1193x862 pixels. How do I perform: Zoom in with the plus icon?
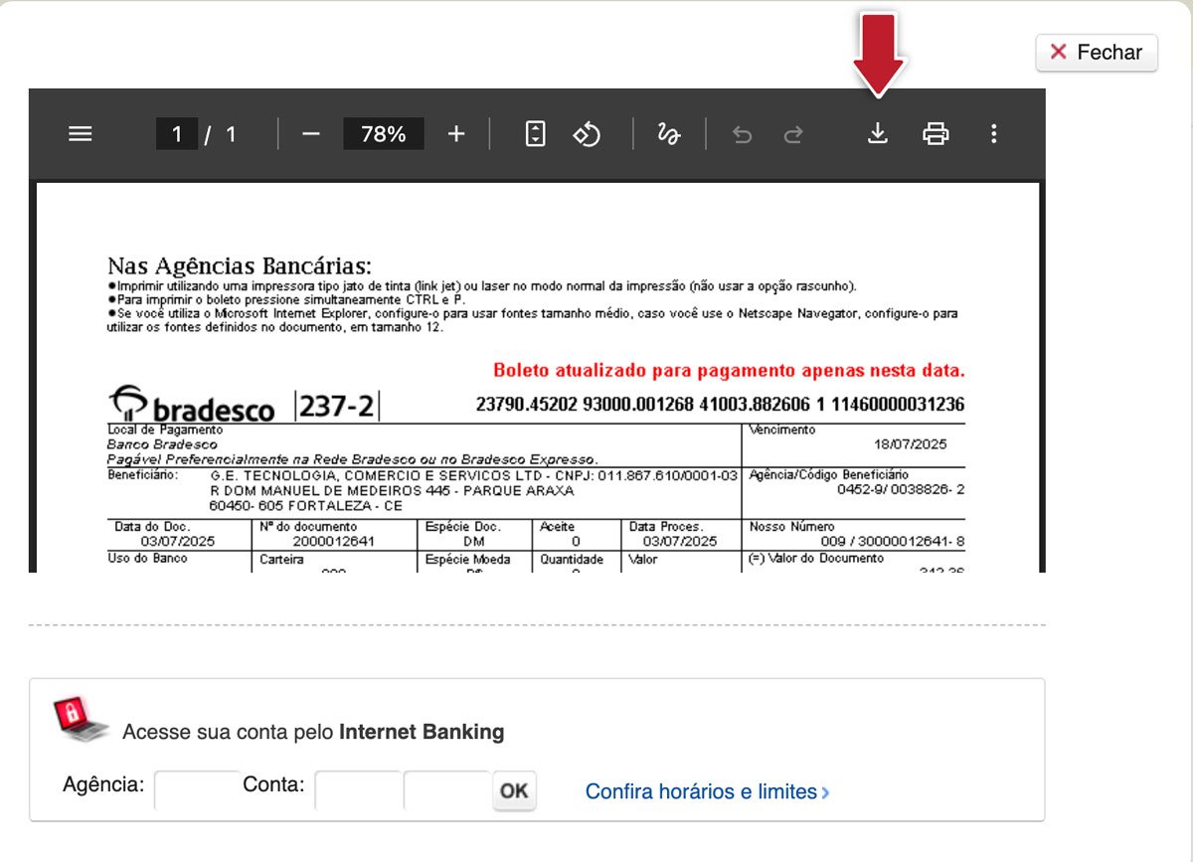coord(456,133)
